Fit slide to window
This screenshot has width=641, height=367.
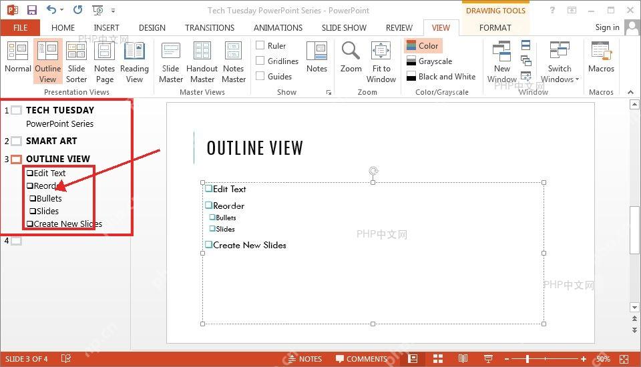pyautogui.click(x=381, y=61)
